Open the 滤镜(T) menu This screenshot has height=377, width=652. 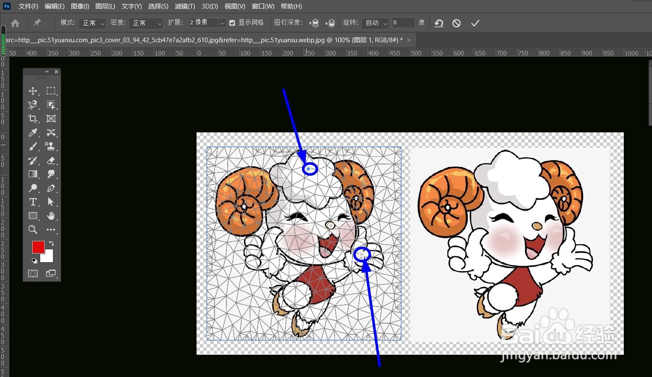point(185,6)
